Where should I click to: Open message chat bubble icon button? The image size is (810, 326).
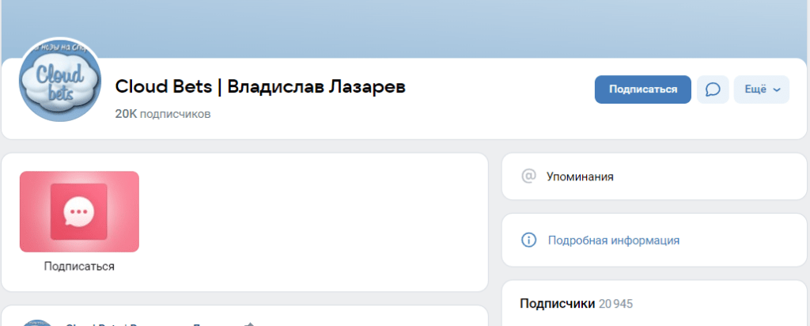[713, 89]
